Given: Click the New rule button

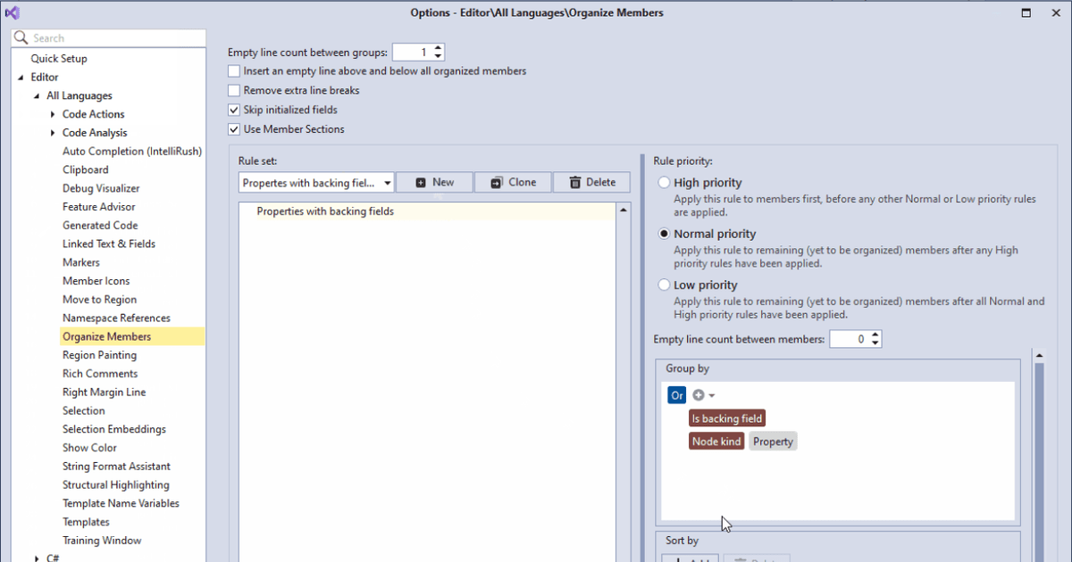Looking at the screenshot, I should point(434,183).
